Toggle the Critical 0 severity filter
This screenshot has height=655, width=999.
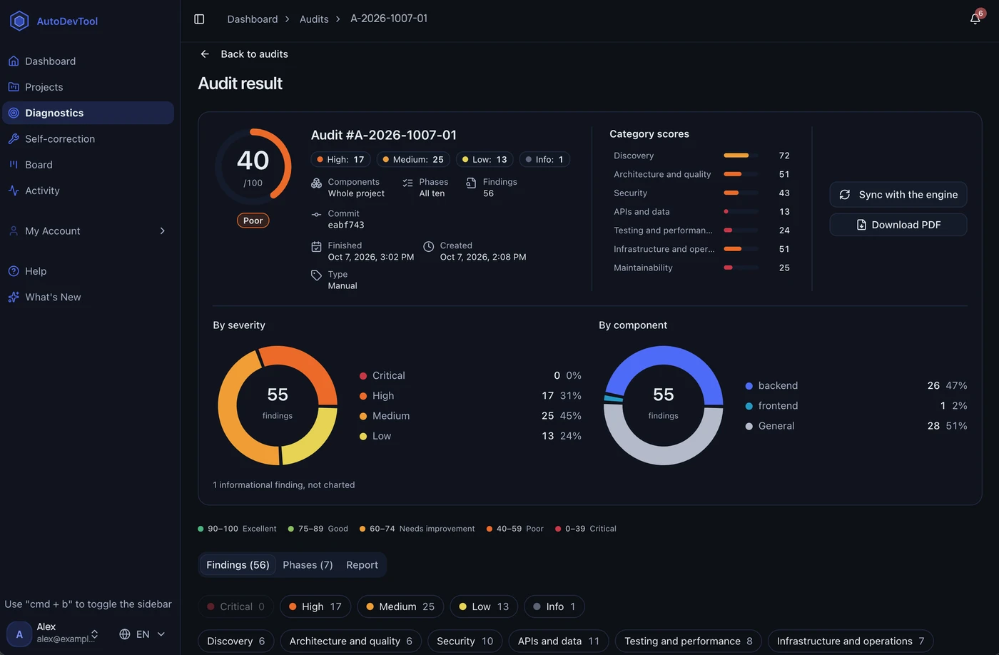pos(235,606)
